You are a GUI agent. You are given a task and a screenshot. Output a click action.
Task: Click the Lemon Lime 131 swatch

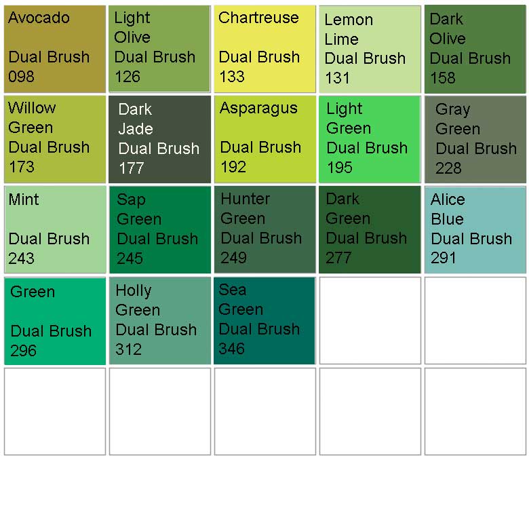coord(370,50)
